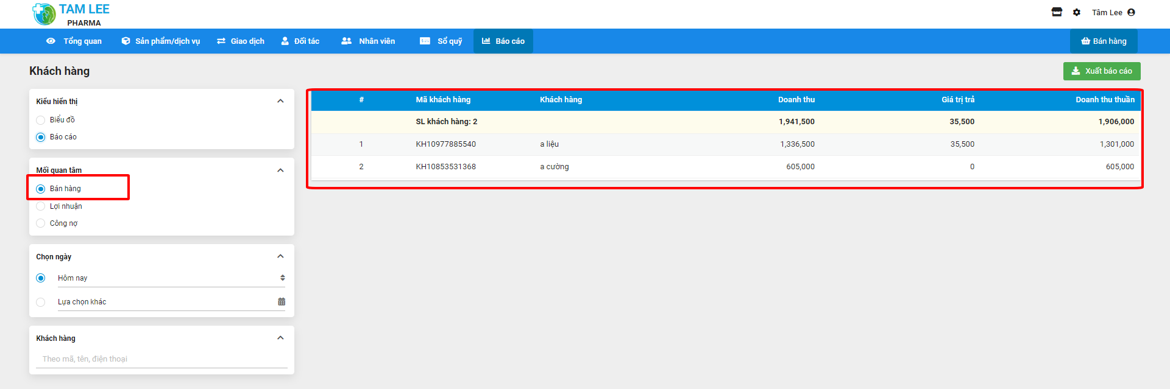Click customer name a cường
This screenshot has height=389, width=1170.
[555, 167]
